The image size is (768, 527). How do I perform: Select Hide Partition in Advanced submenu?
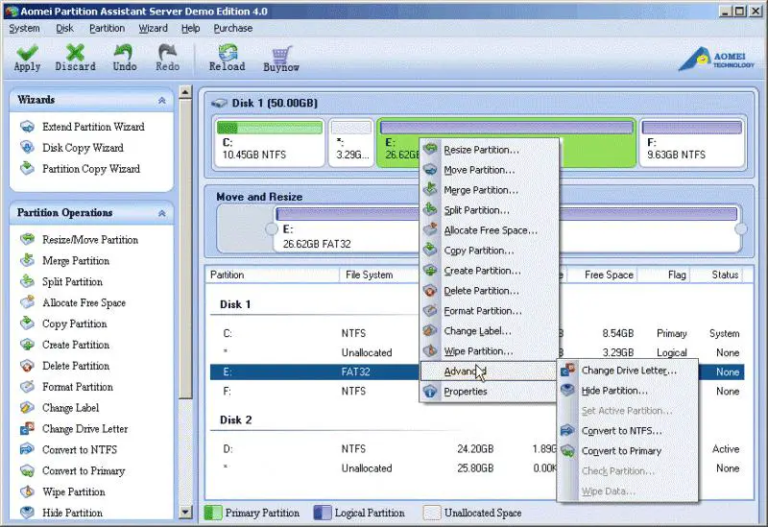628,391
